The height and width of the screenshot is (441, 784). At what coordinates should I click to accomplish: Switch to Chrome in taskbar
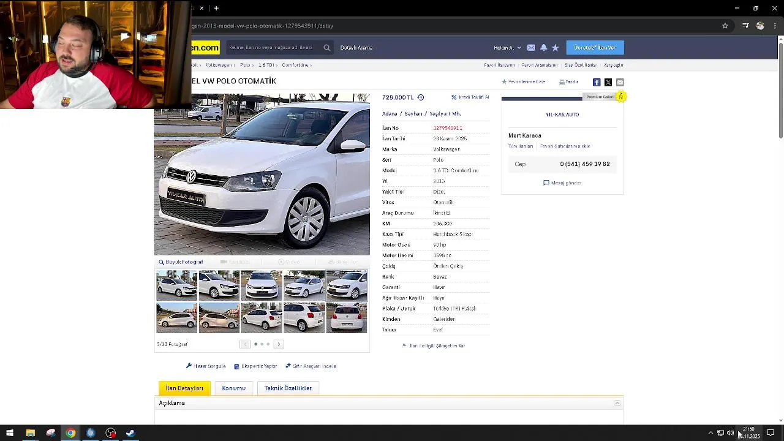pyautogui.click(x=70, y=433)
